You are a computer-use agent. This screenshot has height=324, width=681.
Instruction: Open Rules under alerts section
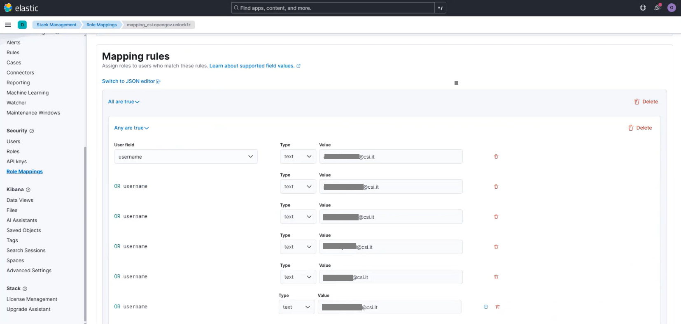(x=13, y=53)
